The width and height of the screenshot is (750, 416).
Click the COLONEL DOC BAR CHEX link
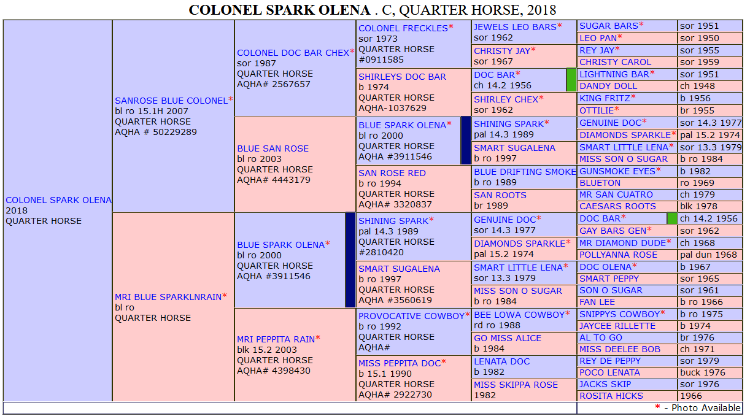[x=293, y=53]
